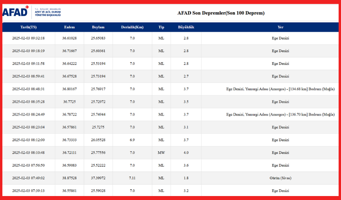
Task: Click depth value 6.9
Action: [132, 140]
